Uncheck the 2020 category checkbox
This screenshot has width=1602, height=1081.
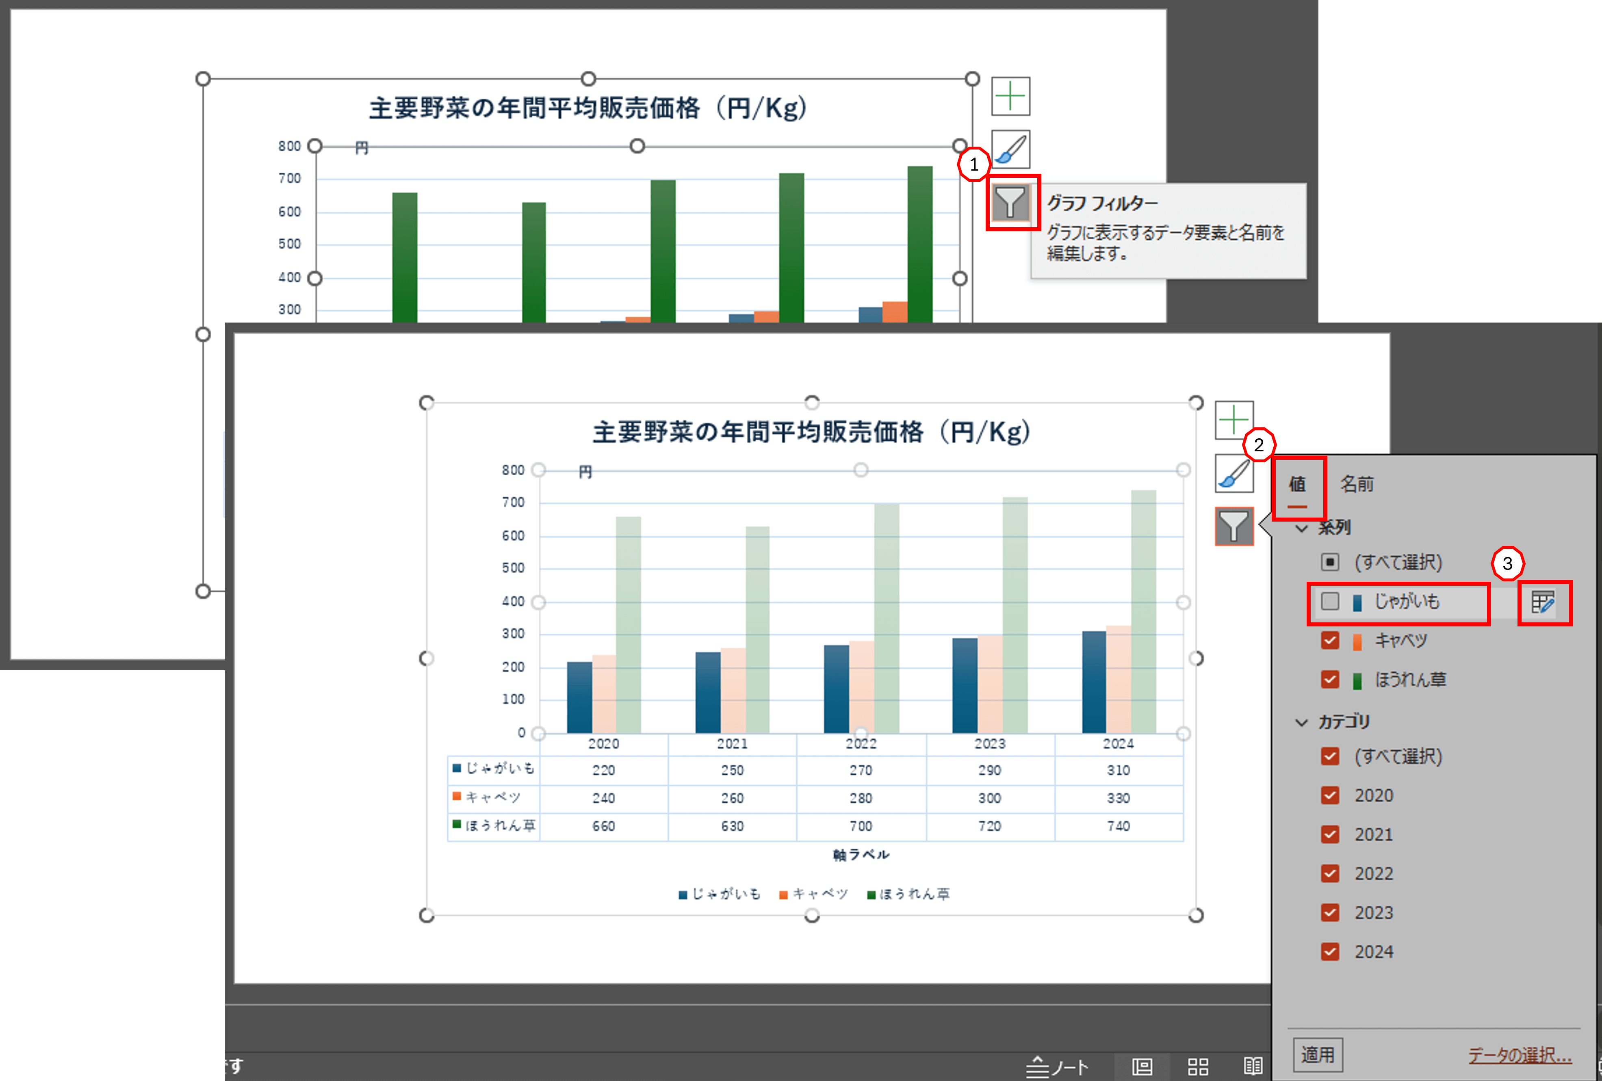(1330, 795)
